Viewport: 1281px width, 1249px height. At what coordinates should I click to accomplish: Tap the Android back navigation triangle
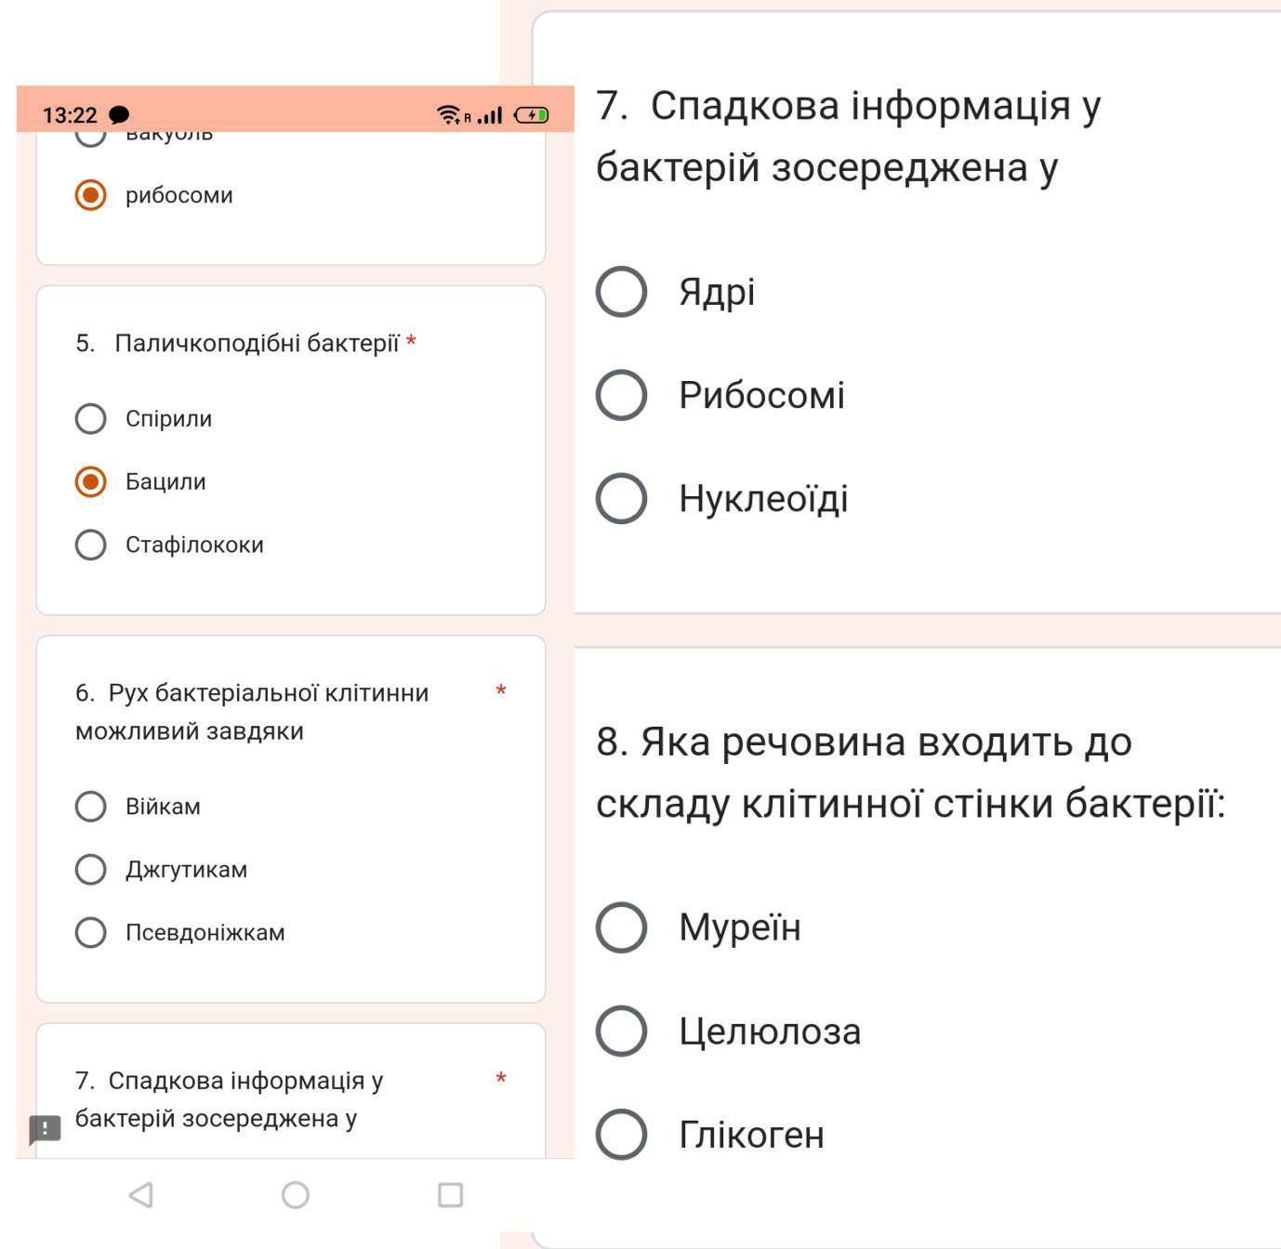point(141,1195)
